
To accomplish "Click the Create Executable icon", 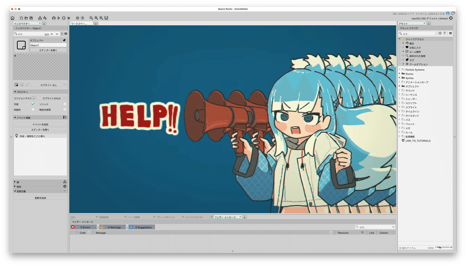I will [40, 18].
